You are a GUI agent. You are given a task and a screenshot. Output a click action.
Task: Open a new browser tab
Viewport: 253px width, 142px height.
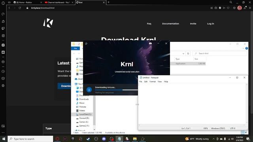coord(108,2)
